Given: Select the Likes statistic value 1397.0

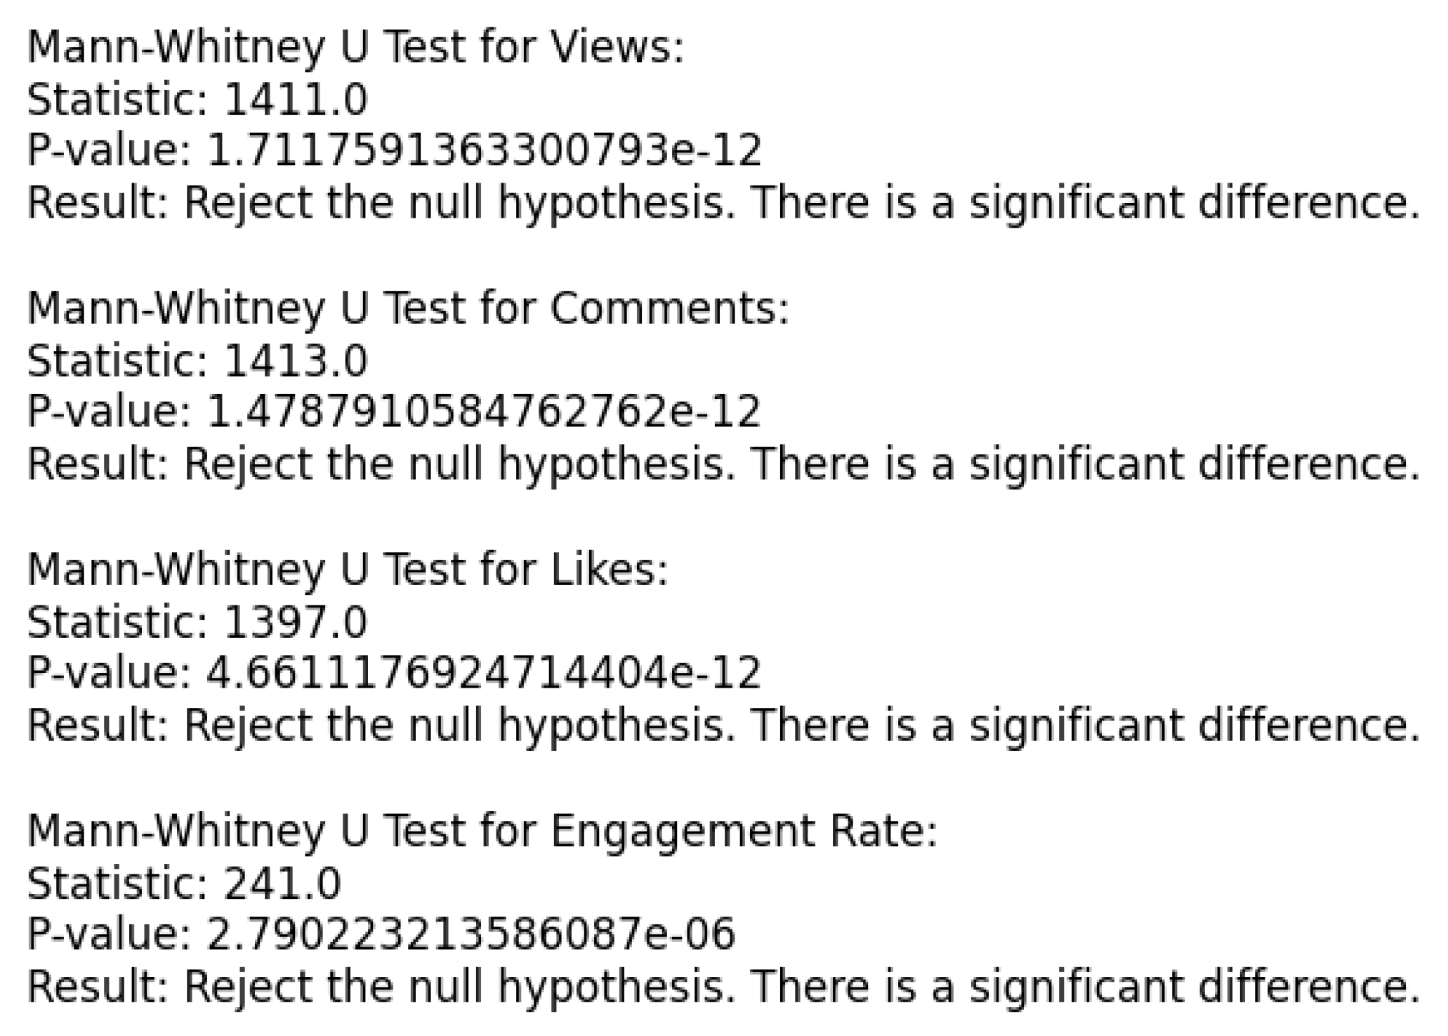Looking at the screenshot, I should [295, 622].
